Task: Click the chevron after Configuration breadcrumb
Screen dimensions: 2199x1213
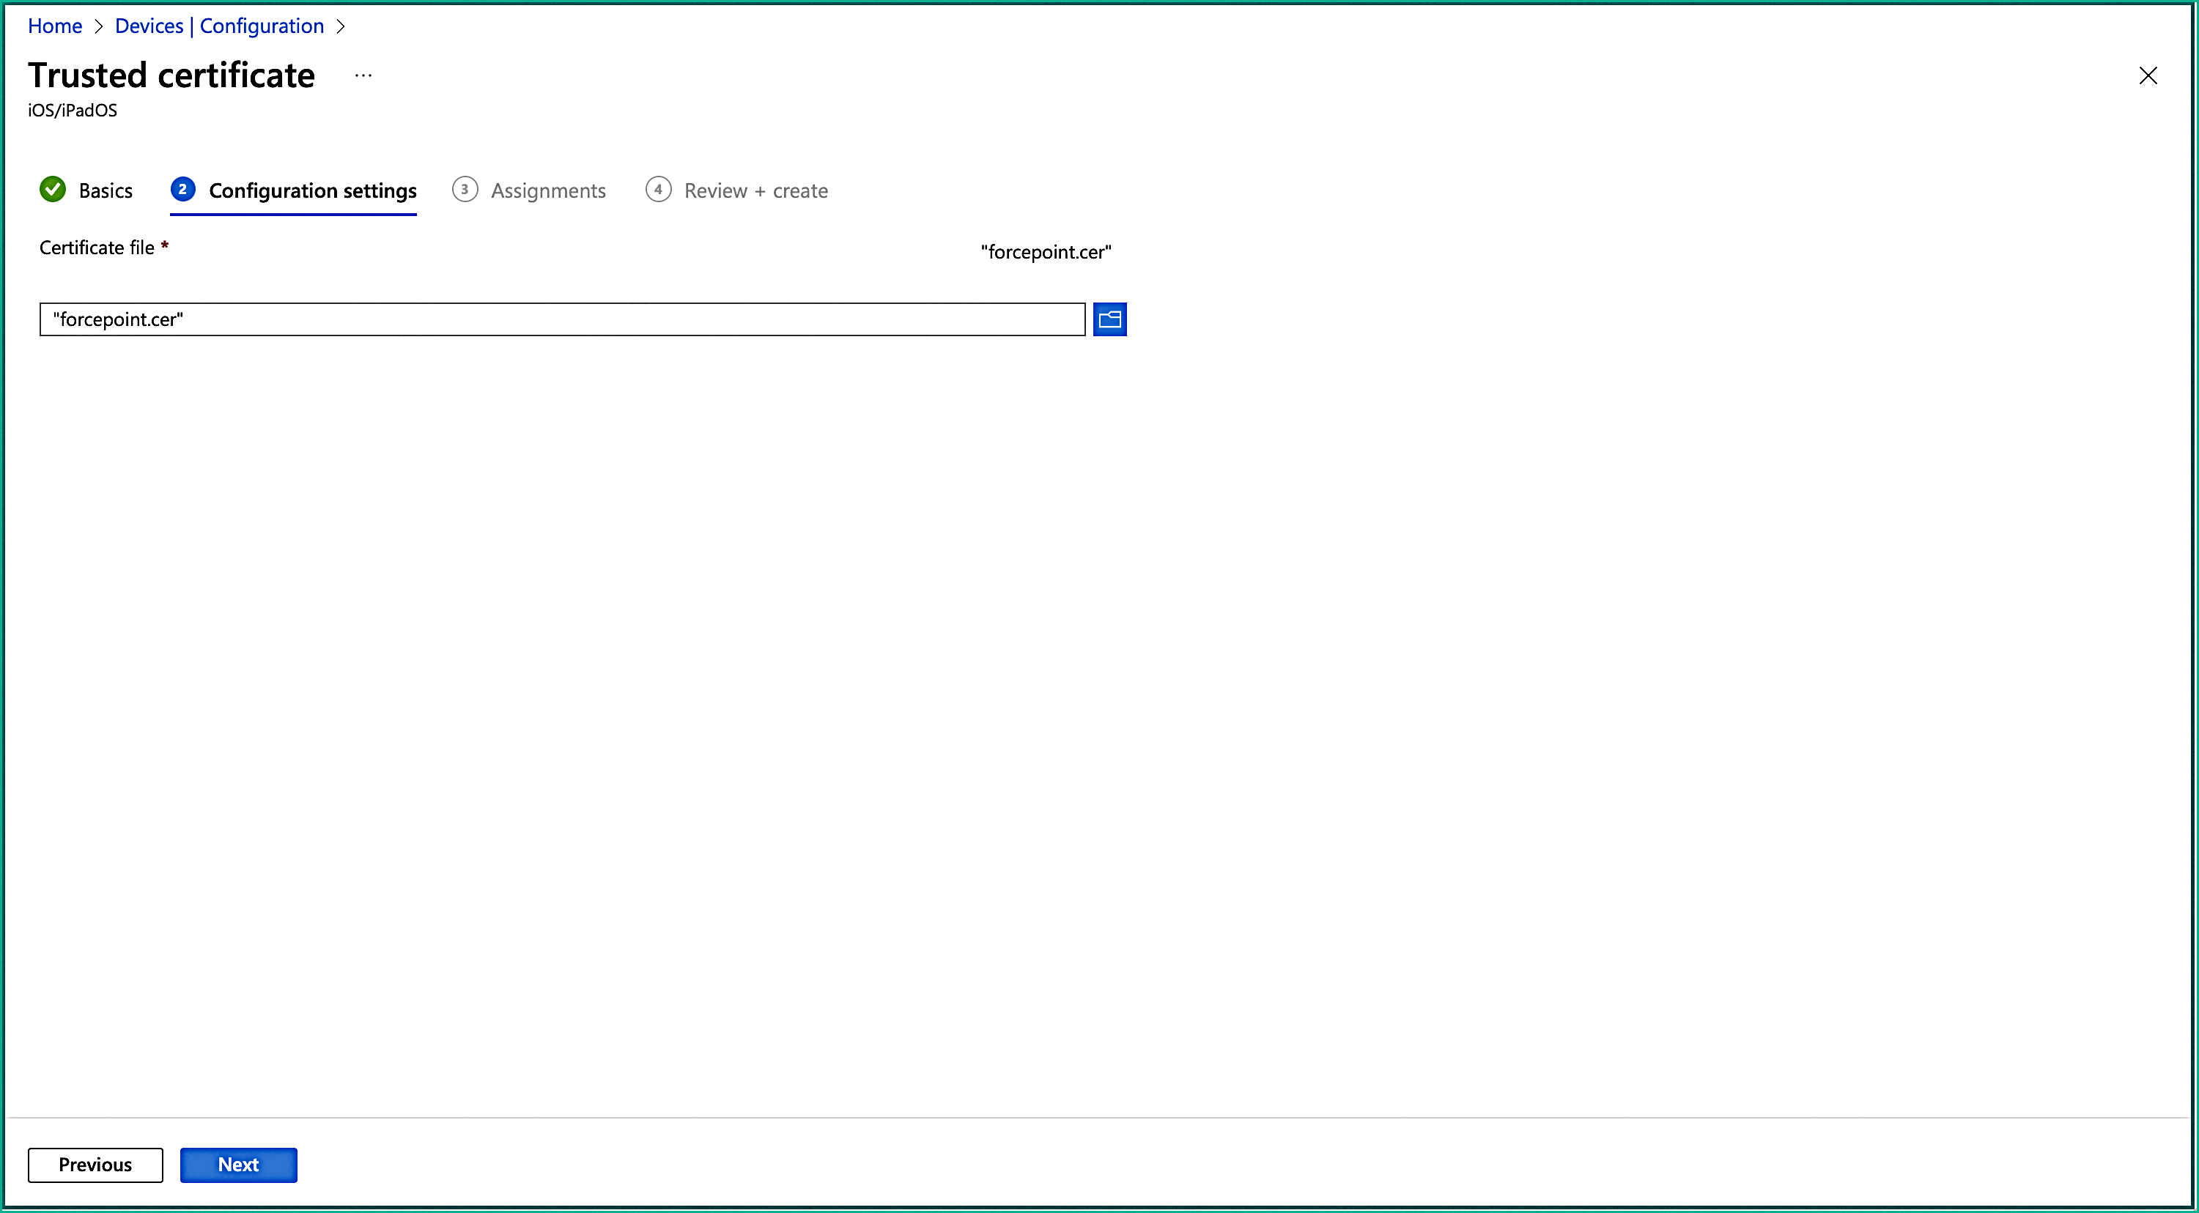Action: pos(341,26)
